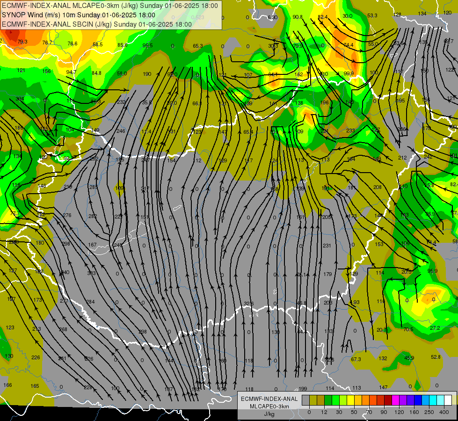This screenshot has height=421, width=458.
Task: Choose the purple legend swatch
Action: tap(403, 400)
